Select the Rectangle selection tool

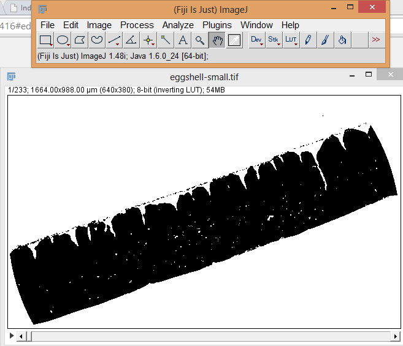[x=45, y=40]
